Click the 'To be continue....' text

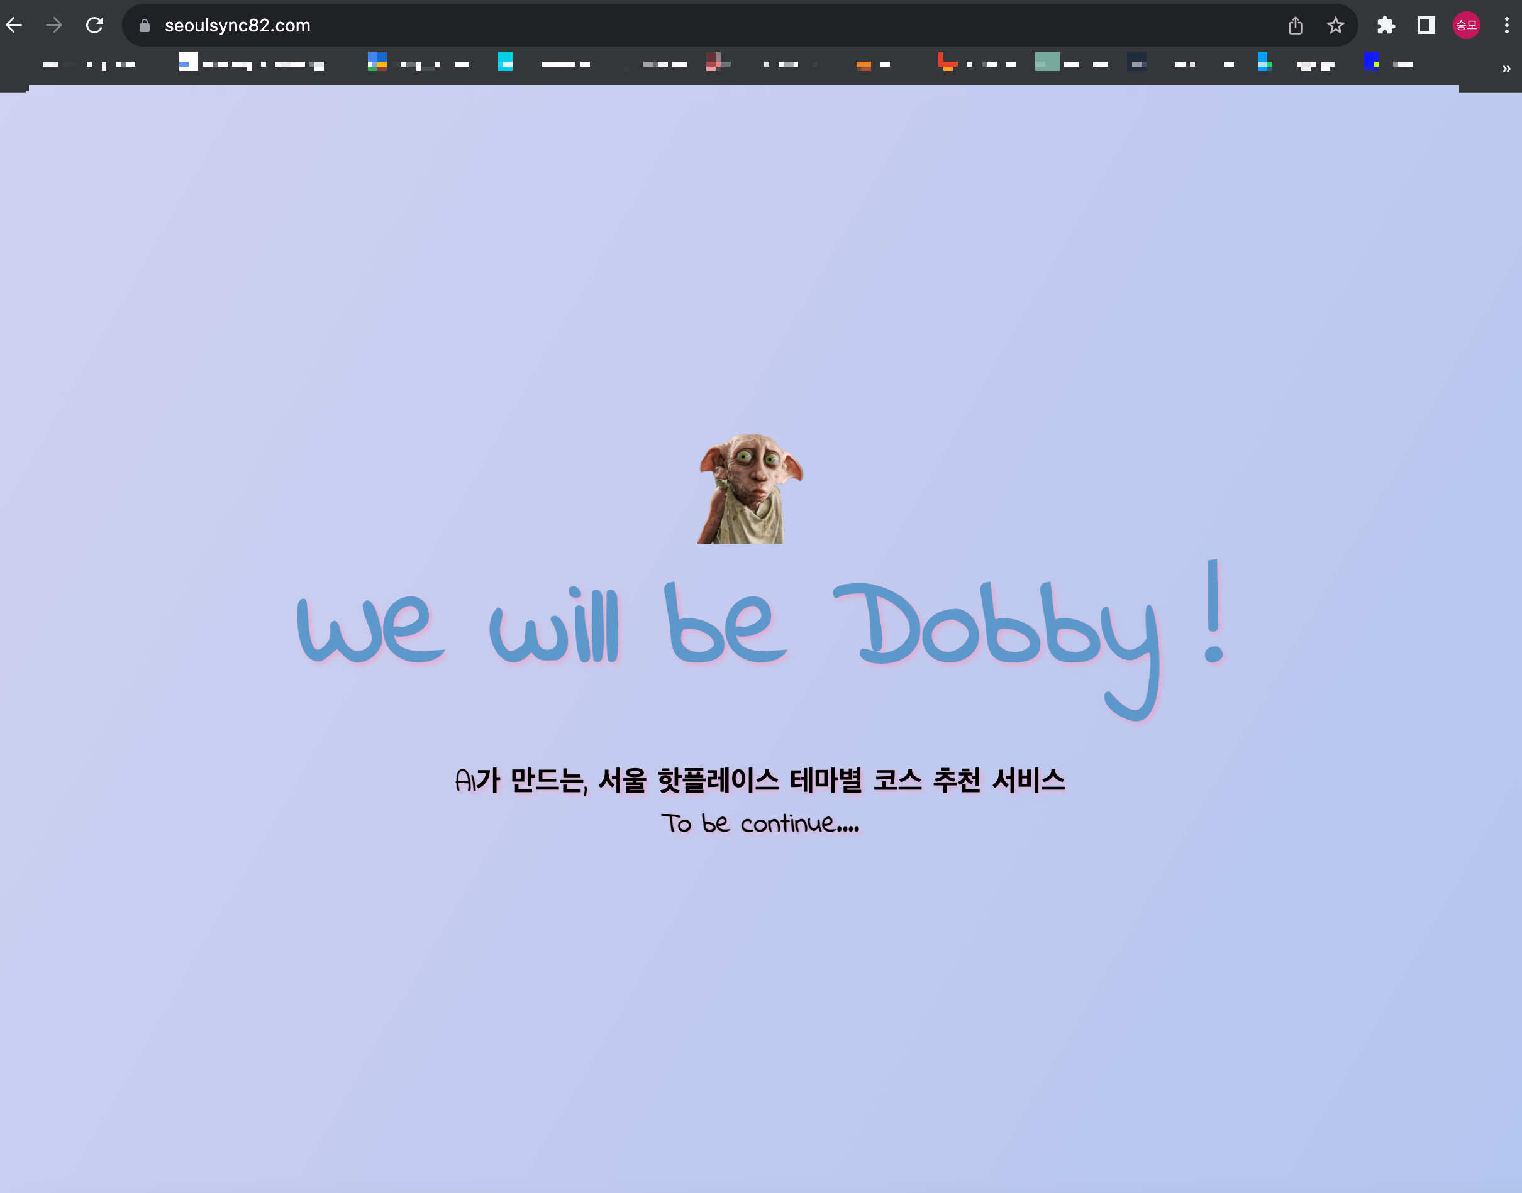(x=760, y=823)
